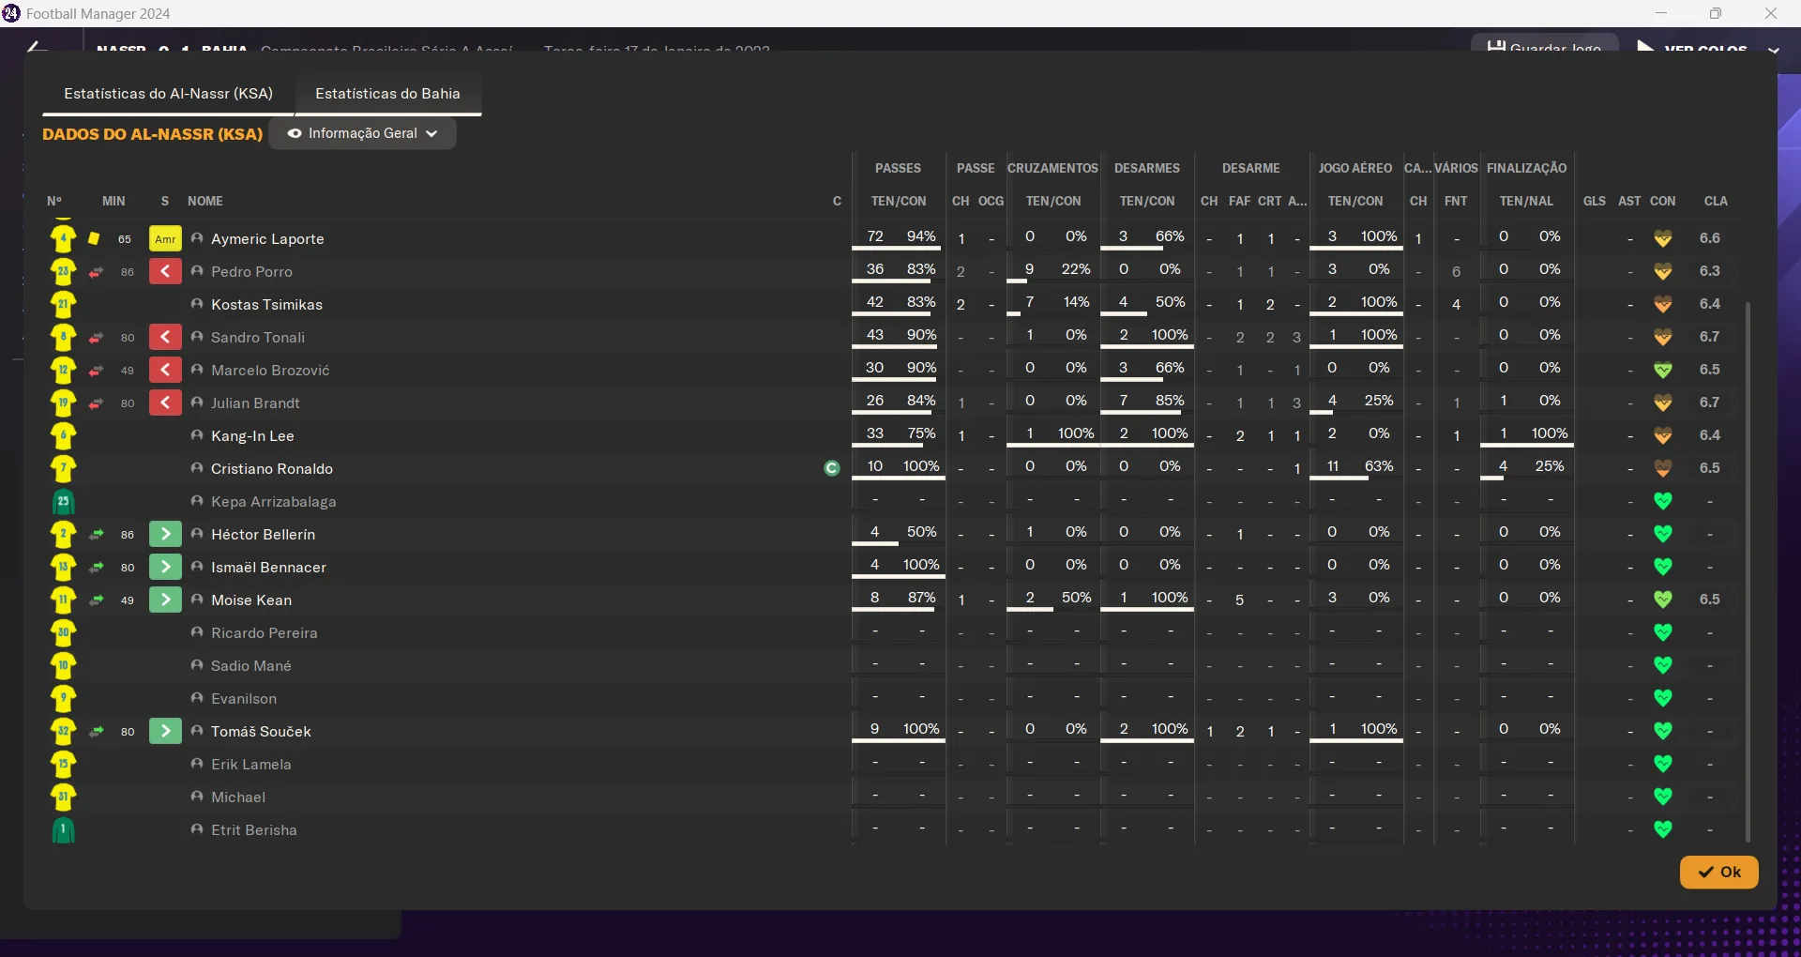Click the player list vertical scrollbar
Screen dimensions: 1801x957
[1748, 571]
